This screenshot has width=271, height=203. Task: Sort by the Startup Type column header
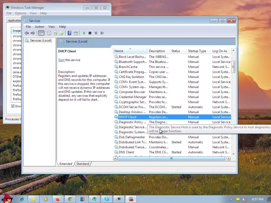coord(198,51)
